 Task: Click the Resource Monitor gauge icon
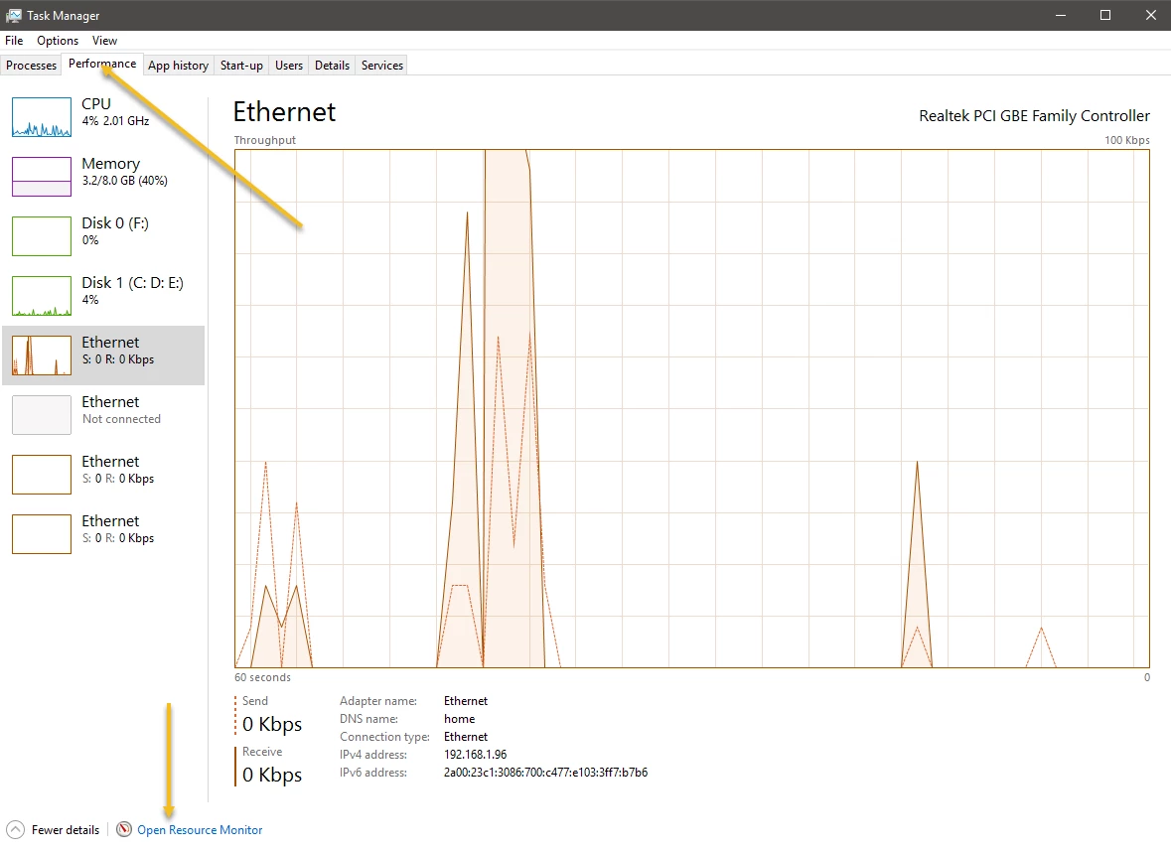tap(124, 829)
